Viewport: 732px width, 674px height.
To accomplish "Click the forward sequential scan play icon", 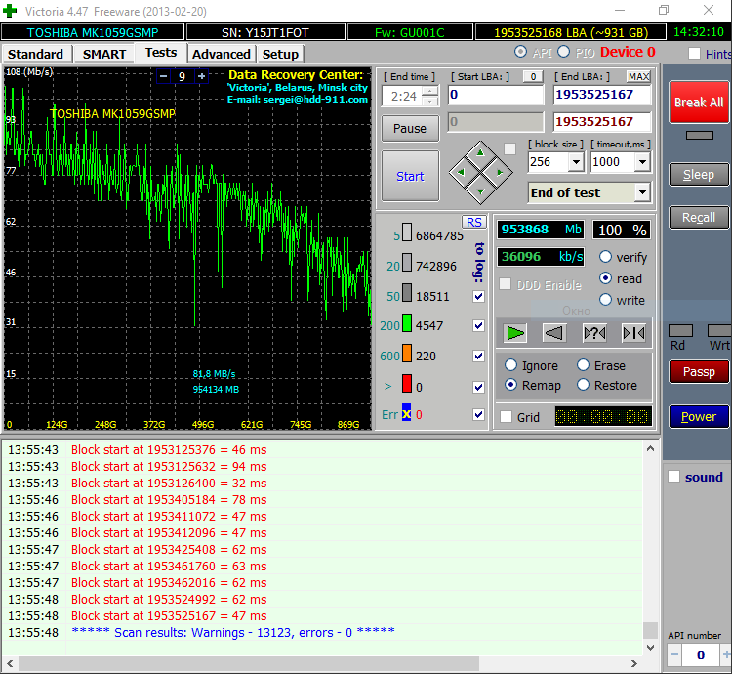I will pyautogui.click(x=515, y=333).
